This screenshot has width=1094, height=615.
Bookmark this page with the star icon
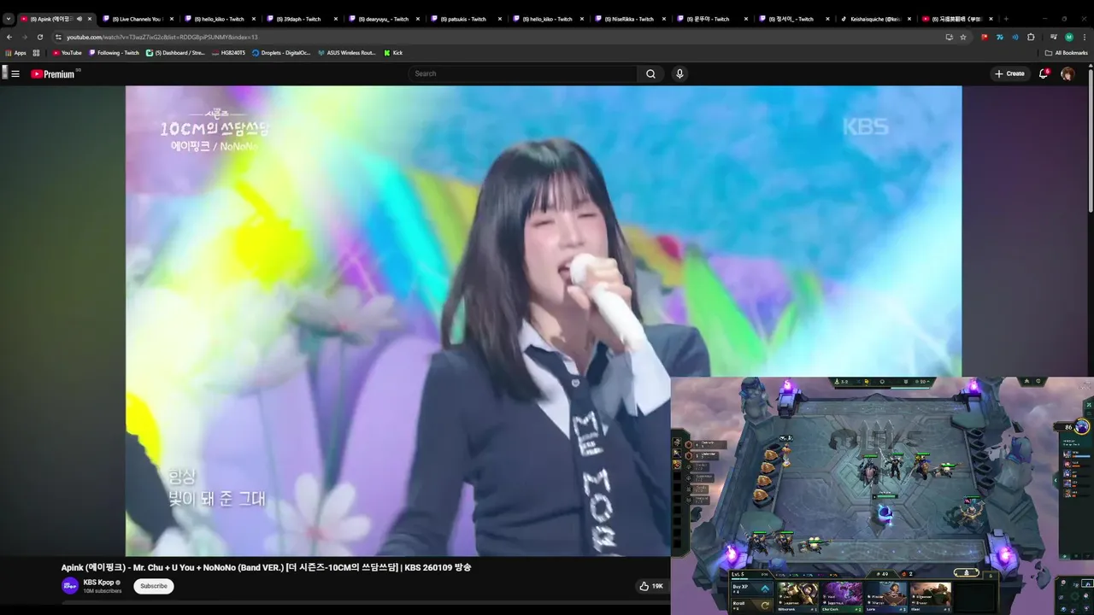963,37
